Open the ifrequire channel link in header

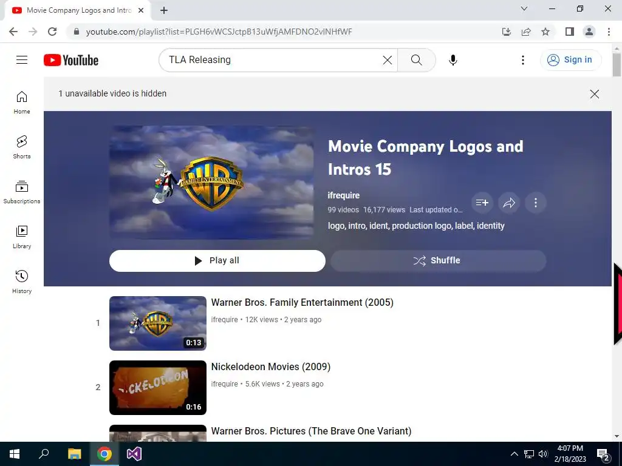pyautogui.click(x=344, y=195)
